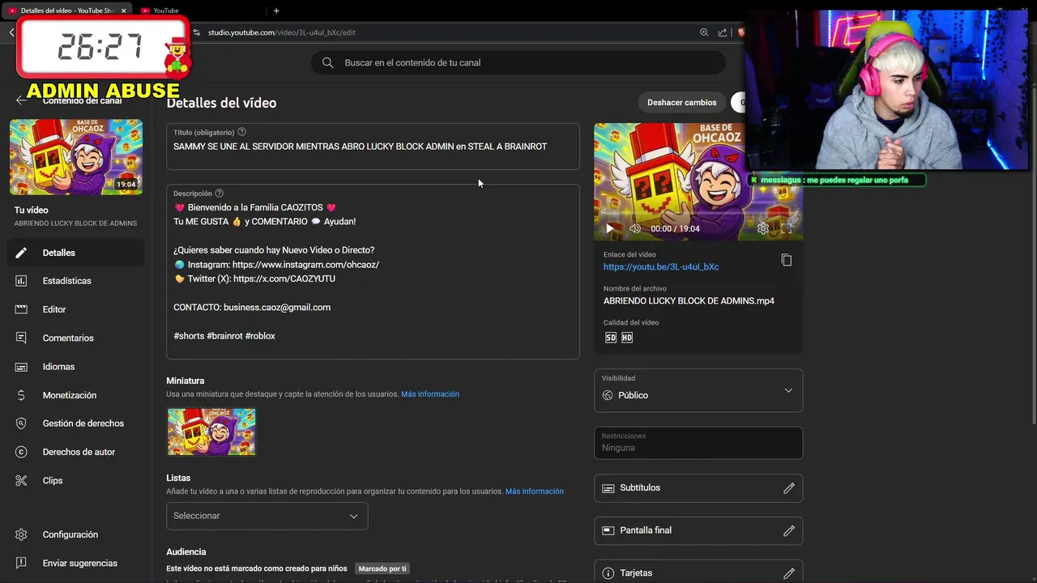Click the browser address bar URL

[x=282, y=32]
